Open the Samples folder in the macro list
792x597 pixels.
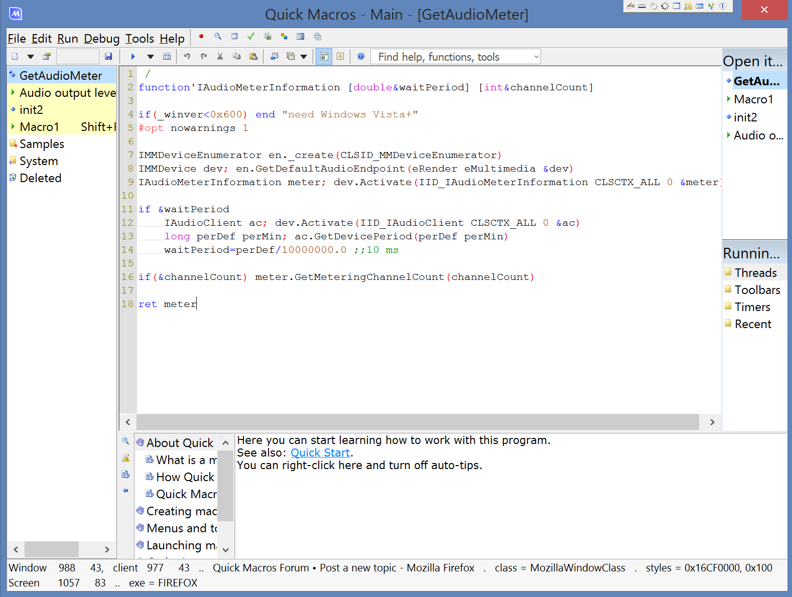[42, 144]
